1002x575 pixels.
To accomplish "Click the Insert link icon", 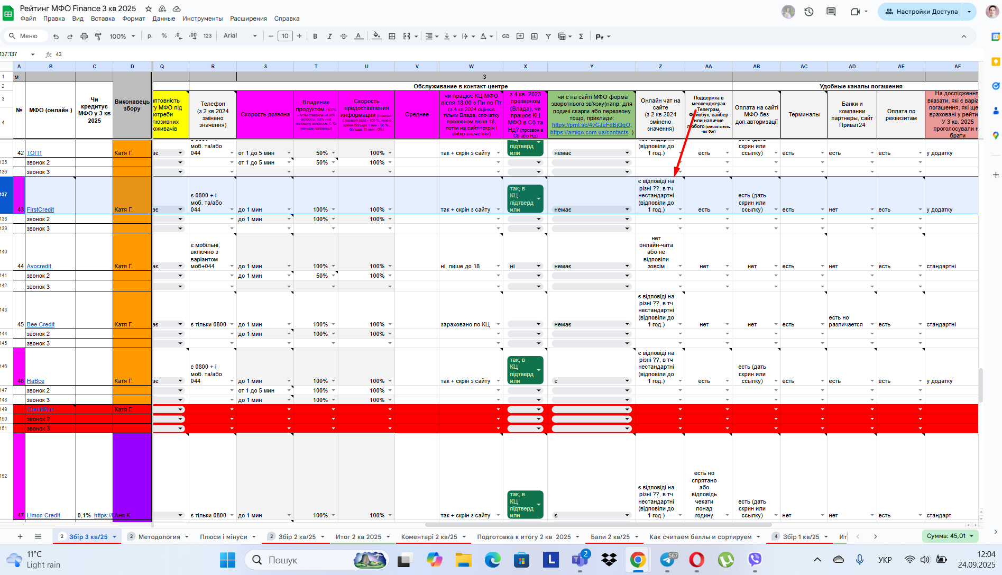I will 505,36.
